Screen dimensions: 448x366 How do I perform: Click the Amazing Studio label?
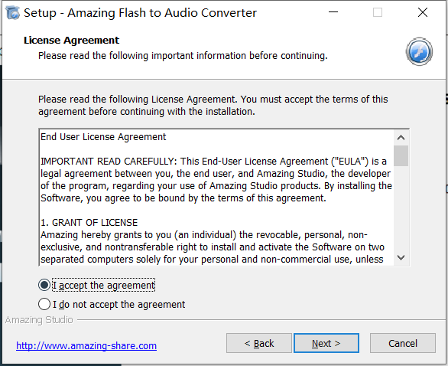(39, 319)
